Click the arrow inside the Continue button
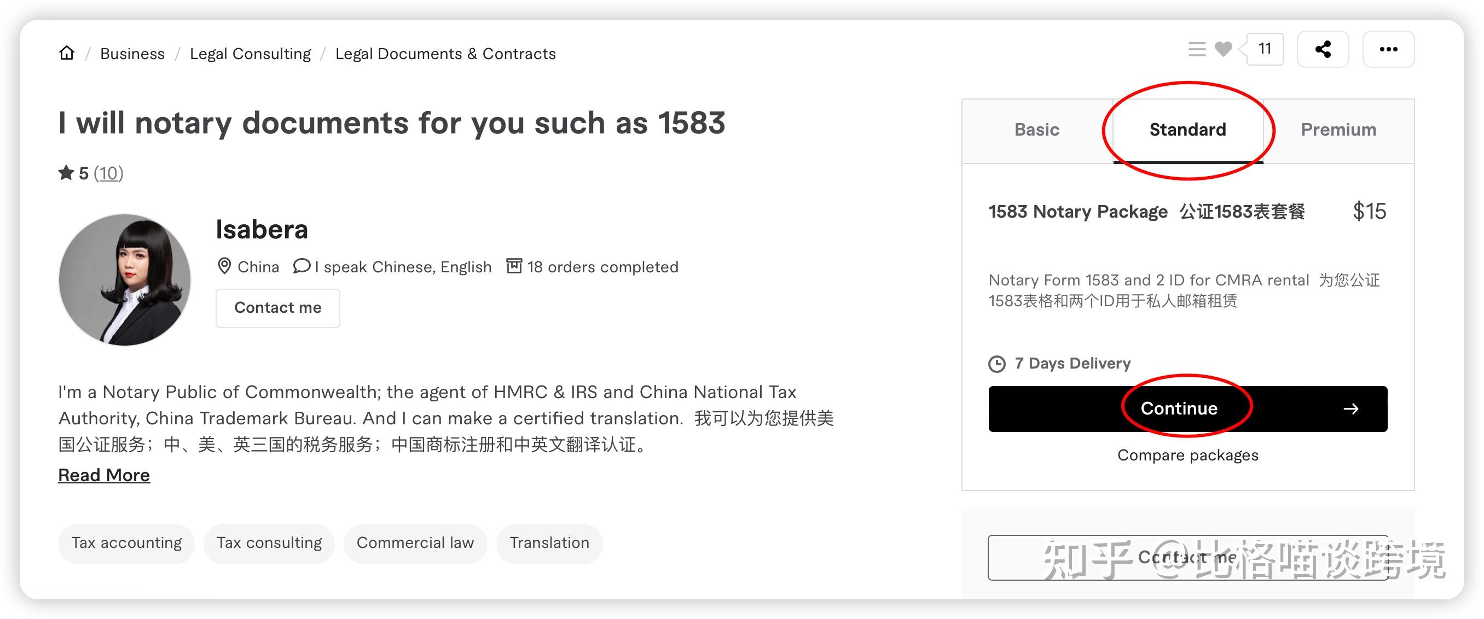 click(x=1353, y=409)
